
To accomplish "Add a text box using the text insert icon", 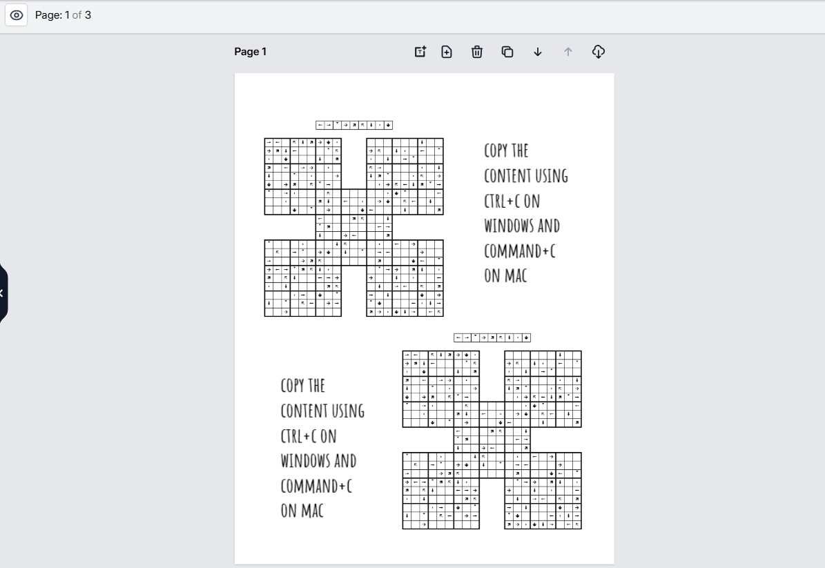I will pyautogui.click(x=419, y=52).
